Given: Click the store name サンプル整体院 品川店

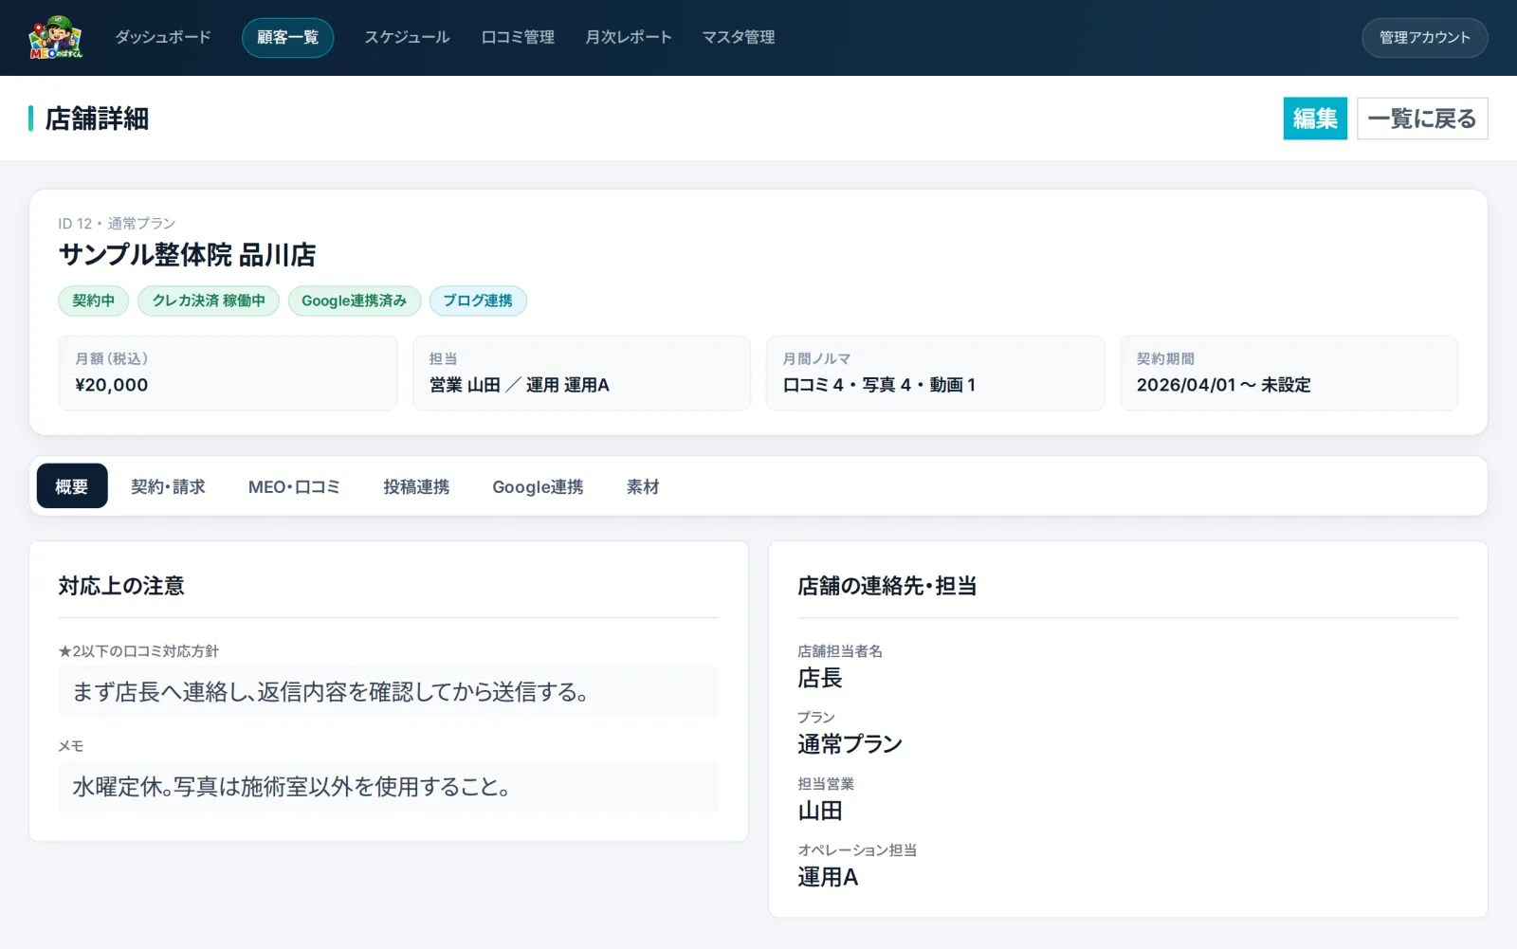Looking at the screenshot, I should click(x=187, y=255).
